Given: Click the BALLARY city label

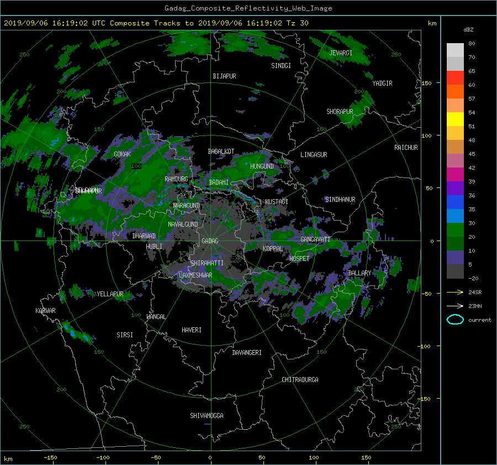Looking at the screenshot, I should click(x=359, y=273).
